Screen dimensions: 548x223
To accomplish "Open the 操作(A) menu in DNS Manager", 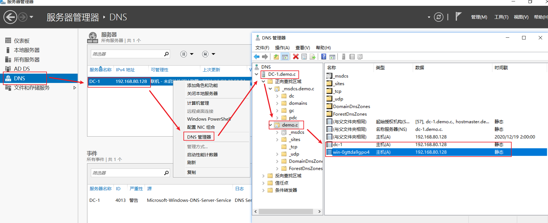I will 282,48.
